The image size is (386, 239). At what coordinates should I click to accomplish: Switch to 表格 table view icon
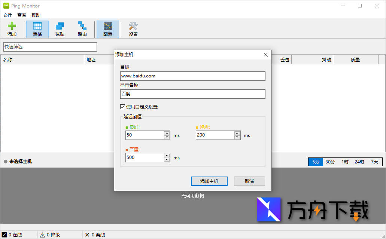[37, 29]
